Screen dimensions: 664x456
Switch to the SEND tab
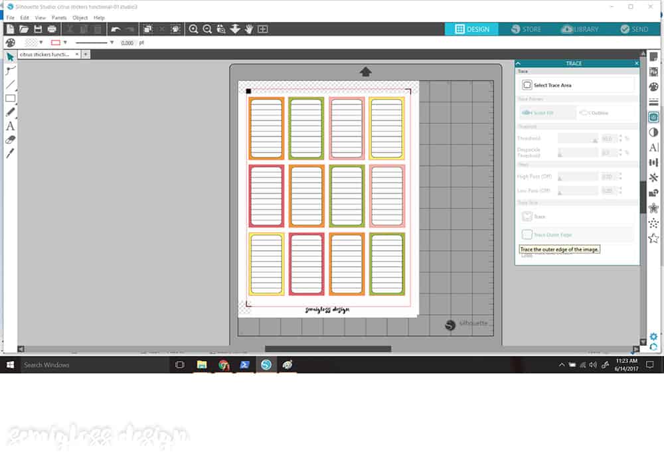(x=634, y=29)
